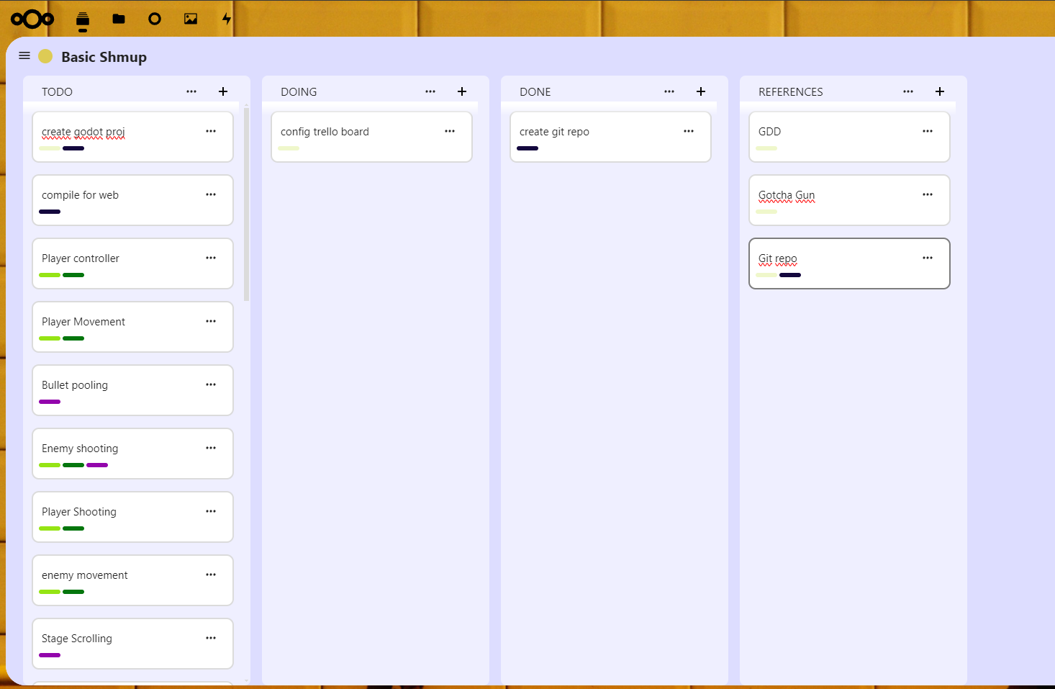Viewport: 1055px width, 689px height.
Task: Open options menu for Git repo card
Action: (x=928, y=258)
